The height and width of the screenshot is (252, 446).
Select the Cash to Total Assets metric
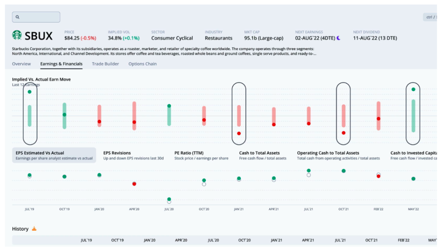pos(263,155)
